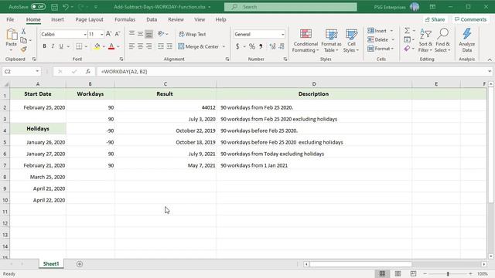Click the Fill Color yellow swatch
Screen dimensions: 495x278
tap(97, 46)
